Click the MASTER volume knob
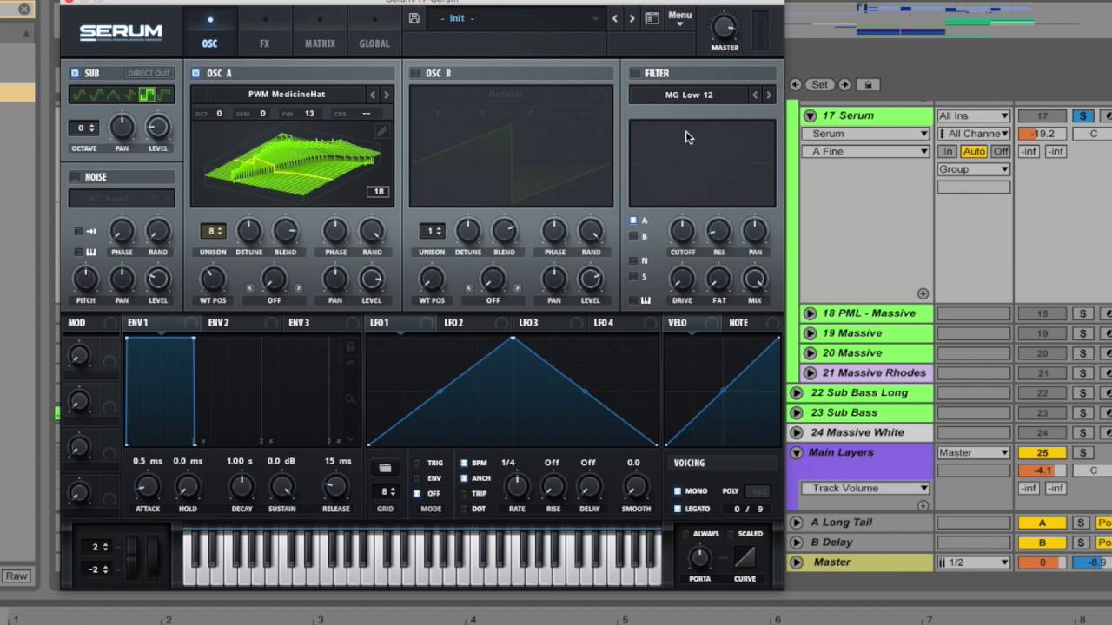Image resolution: width=1112 pixels, height=625 pixels. click(x=725, y=27)
